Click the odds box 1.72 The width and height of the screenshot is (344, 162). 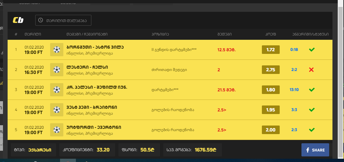(x=270, y=50)
